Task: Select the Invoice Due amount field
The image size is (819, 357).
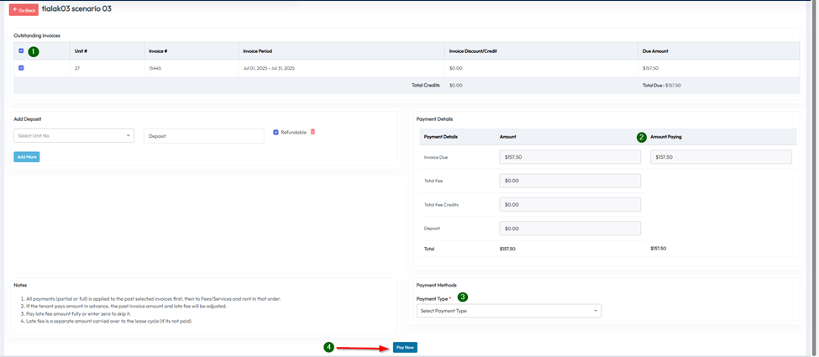Action: click(570, 157)
